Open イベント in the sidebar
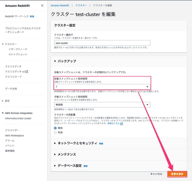 tap(10, 146)
